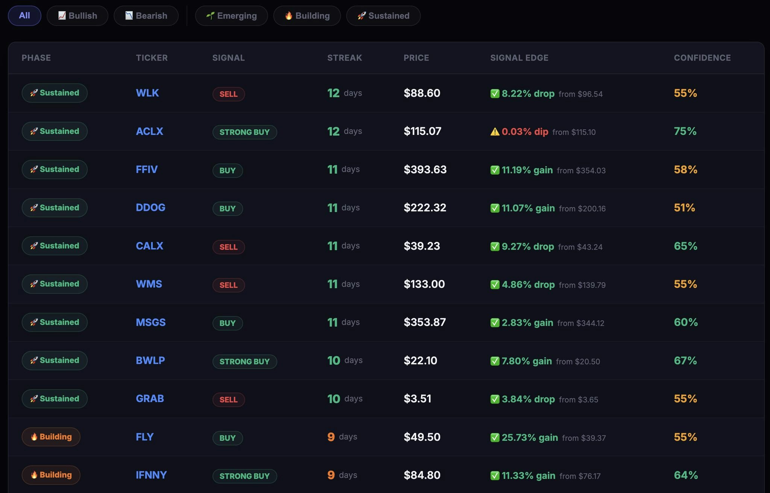The image size is (770, 493).
Task: Click the 25.73% gain signal edge text
Action: tap(530, 437)
